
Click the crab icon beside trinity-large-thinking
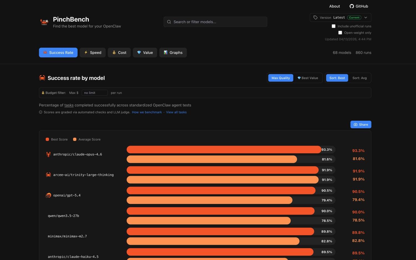pyautogui.click(x=48, y=175)
